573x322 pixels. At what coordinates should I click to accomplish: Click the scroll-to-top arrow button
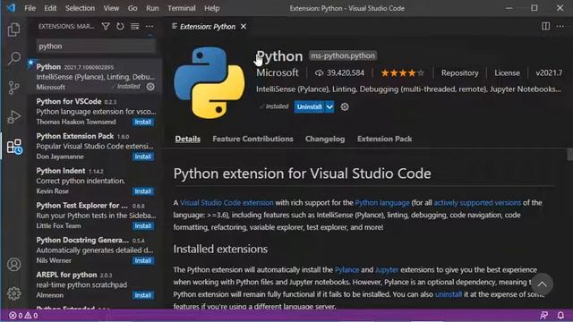coord(543,284)
